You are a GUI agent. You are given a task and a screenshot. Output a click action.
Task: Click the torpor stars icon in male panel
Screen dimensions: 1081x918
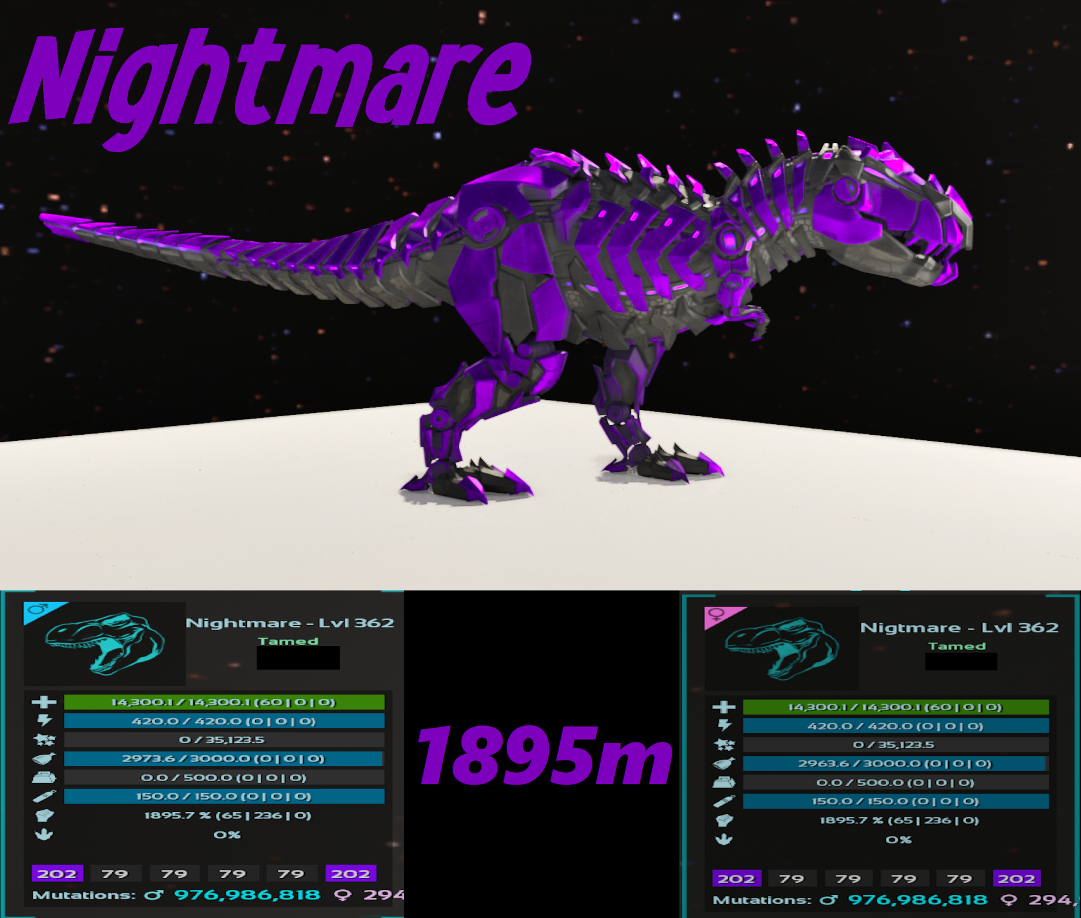click(x=44, y=739)
